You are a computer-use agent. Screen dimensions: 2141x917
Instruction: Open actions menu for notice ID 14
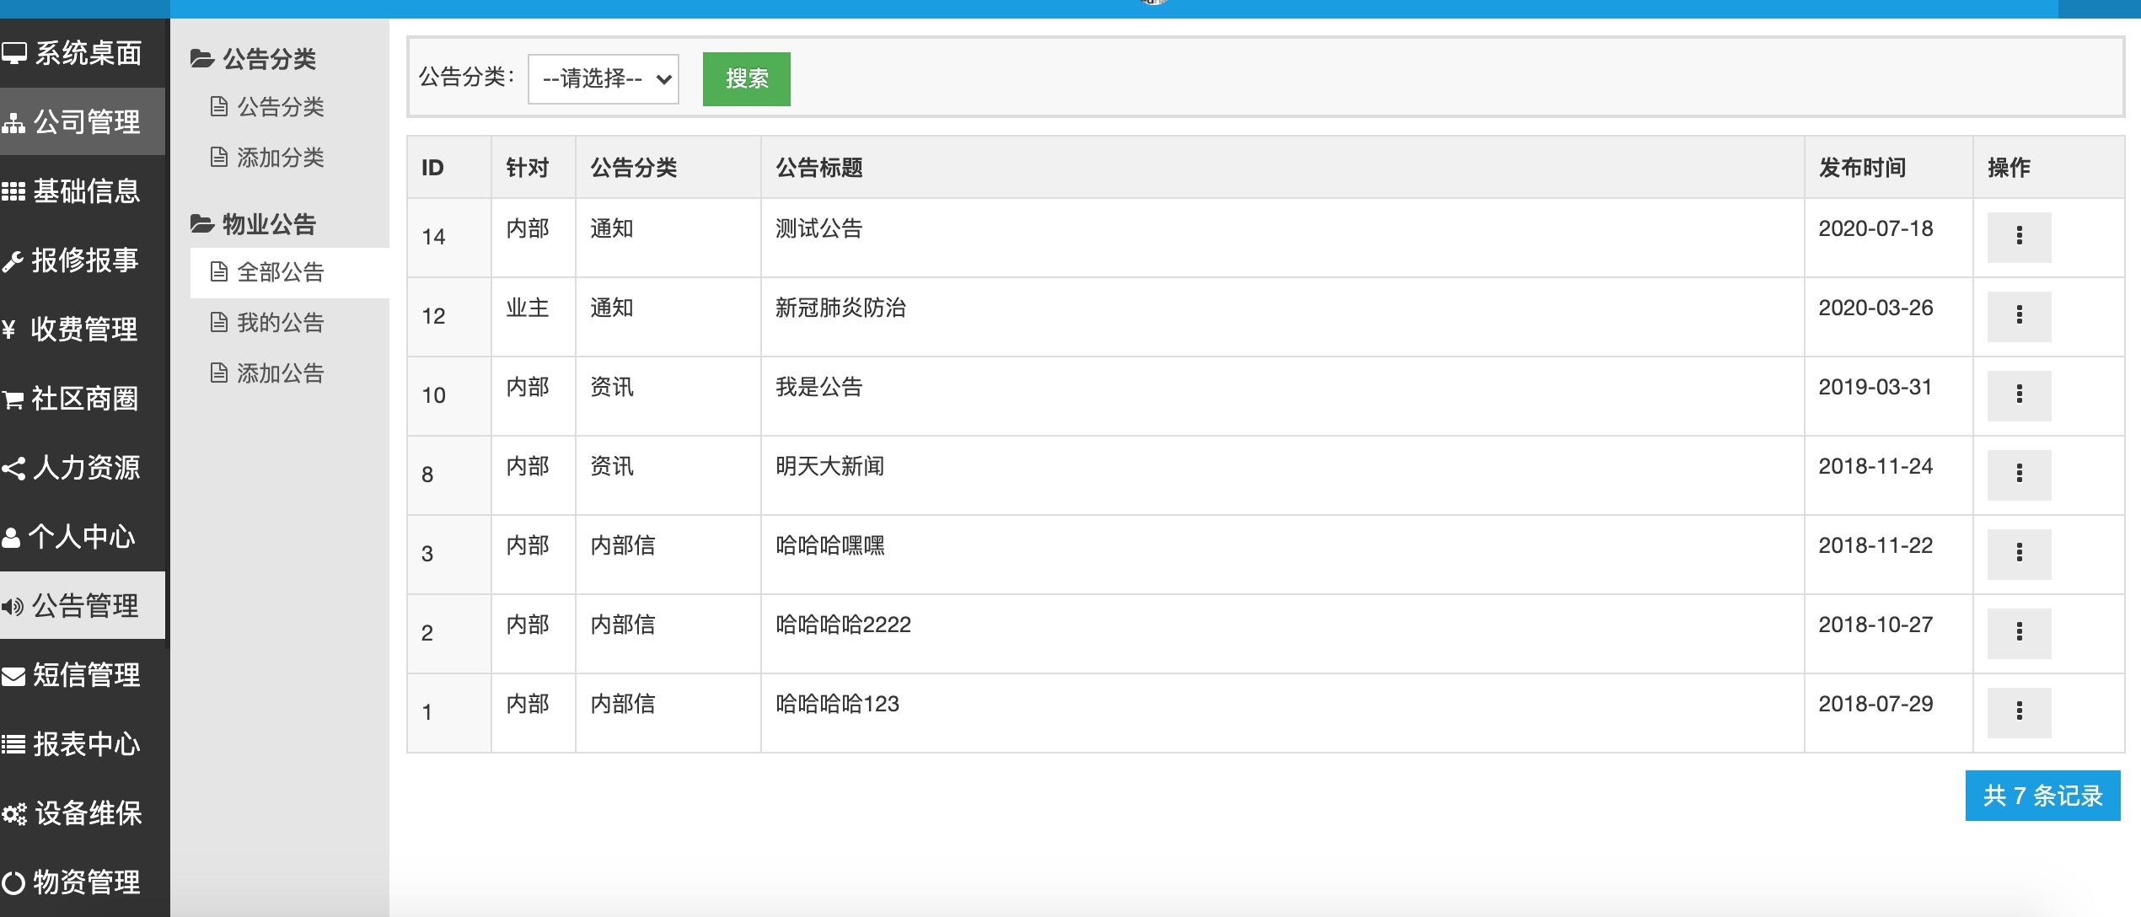click(x=2019, y=236)
